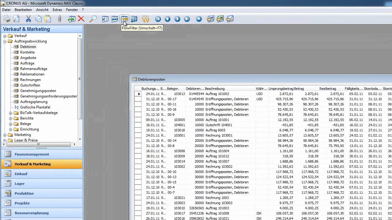The height and width of the screenshot is (220, 392).
Task: Click the rightmost send-to toolbar icon
Action: (230, 19)
